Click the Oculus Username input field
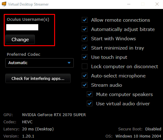 [x=22, y=27]
